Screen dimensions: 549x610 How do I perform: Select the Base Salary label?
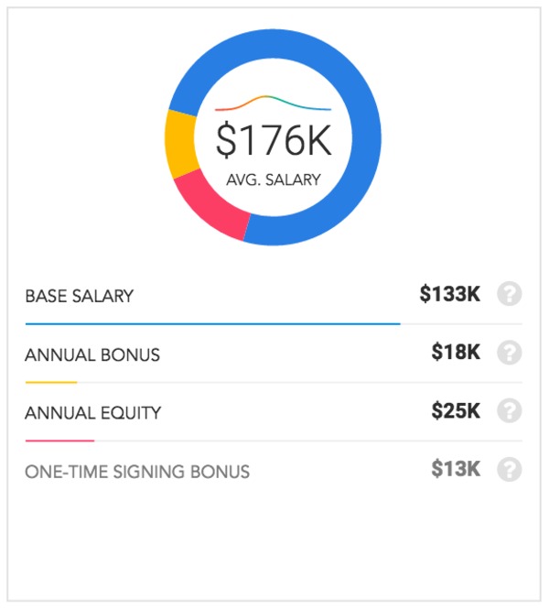coord(80,296)
